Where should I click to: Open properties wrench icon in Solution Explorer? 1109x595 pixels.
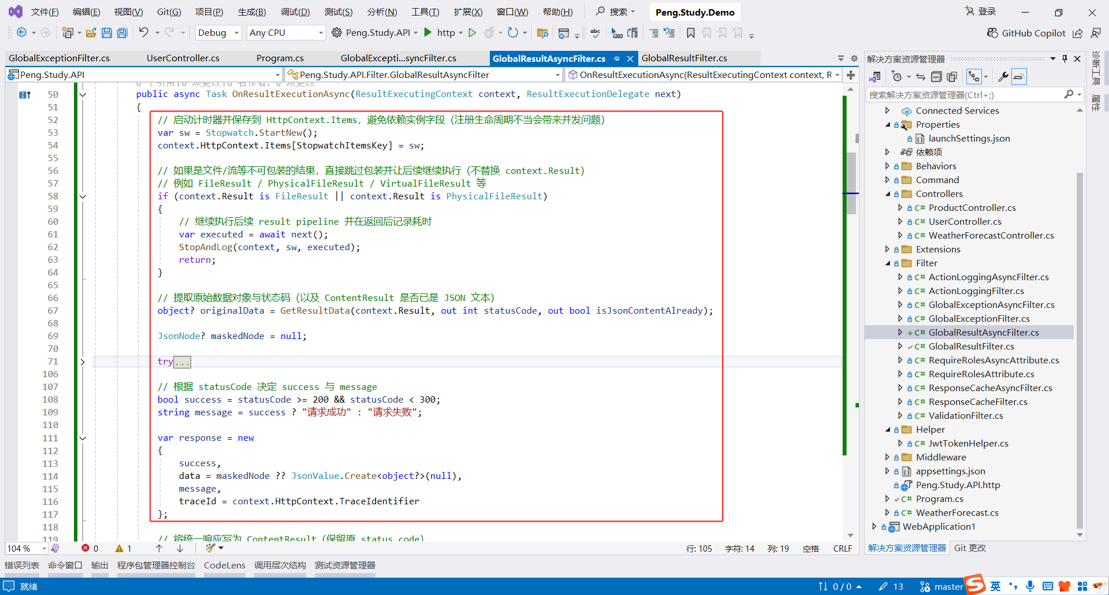click(x=1003, y=76)
